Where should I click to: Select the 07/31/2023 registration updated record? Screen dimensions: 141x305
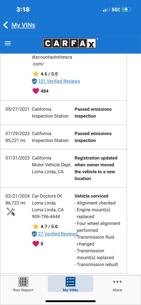(63, 168)
